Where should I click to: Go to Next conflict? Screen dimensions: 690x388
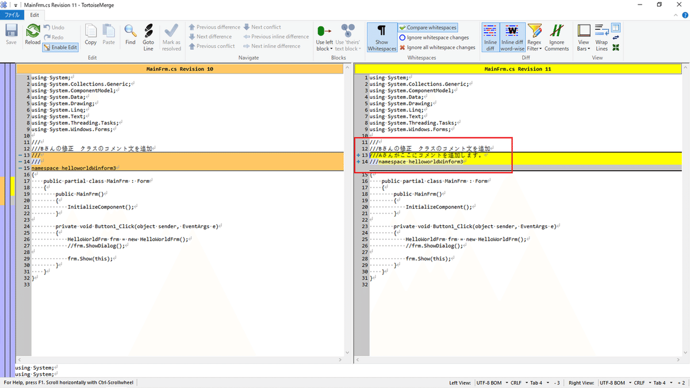[x=262, y=27]
